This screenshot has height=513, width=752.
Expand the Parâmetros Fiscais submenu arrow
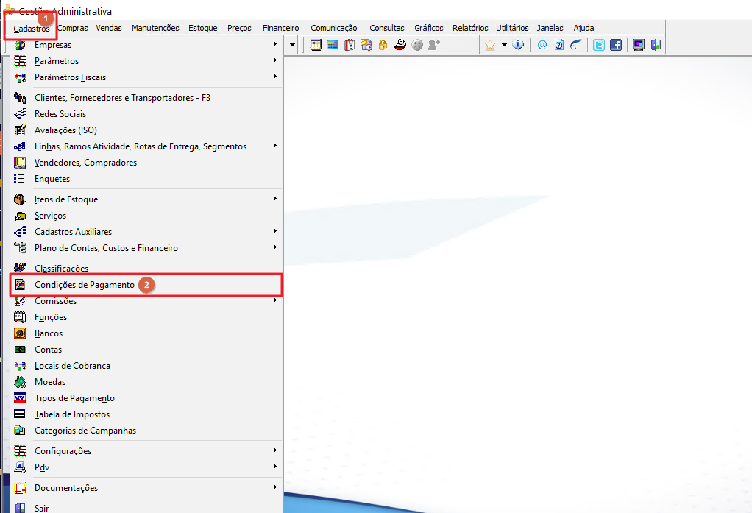coord(274,77)
